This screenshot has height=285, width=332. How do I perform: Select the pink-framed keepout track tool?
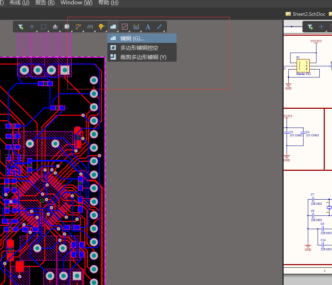click(125, 27)
